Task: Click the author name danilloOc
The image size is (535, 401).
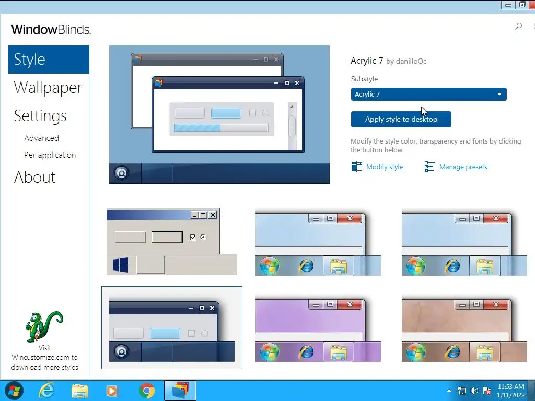Action: point(411,62)
